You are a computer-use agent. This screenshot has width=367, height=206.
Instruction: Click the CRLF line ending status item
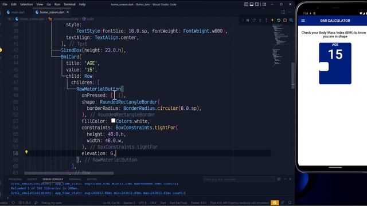tap(153, 203)
